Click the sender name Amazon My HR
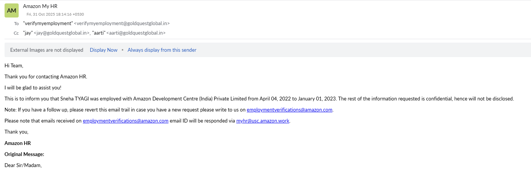Image resolution: width=531 pixels, height=172 pixels. 40,6
